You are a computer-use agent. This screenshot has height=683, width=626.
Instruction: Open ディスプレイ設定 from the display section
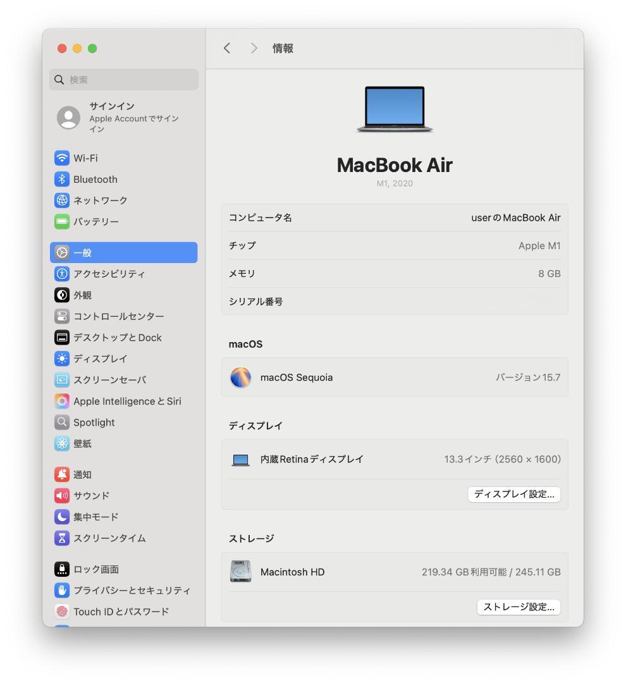pos(514,495)
